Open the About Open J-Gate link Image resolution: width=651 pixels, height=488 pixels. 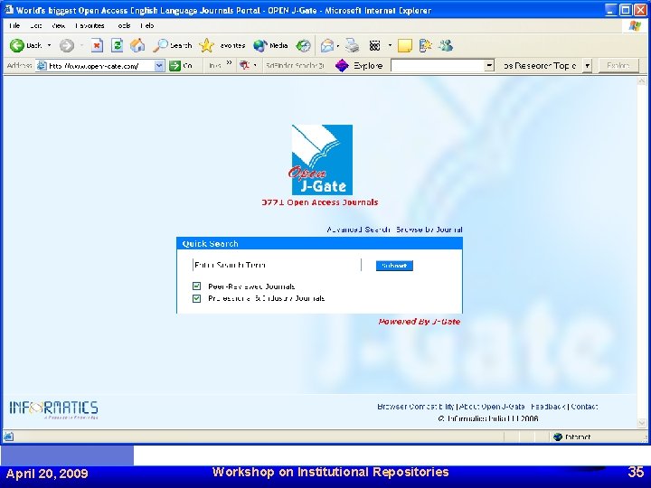click(492, 407)
